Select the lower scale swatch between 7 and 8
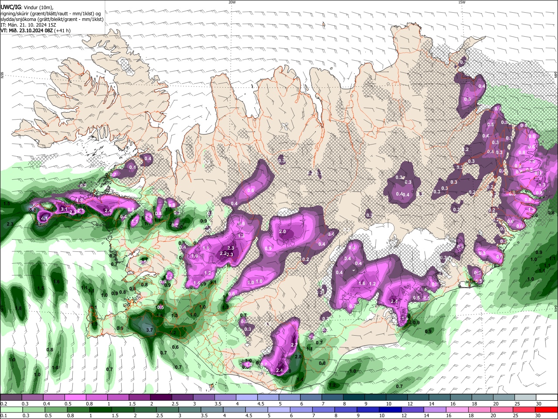 [x=325, y=410]
